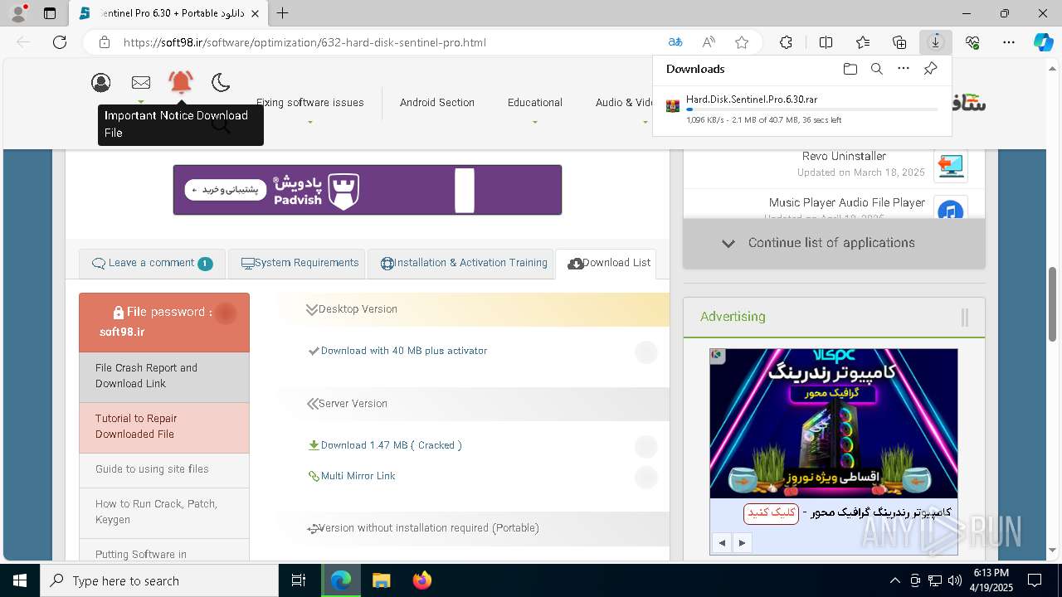Open the Multi Mirror Link
1062x597 pixels.
point(358,476)
